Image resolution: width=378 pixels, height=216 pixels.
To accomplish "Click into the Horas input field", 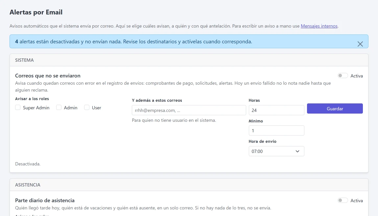I will tap(276, 110).
